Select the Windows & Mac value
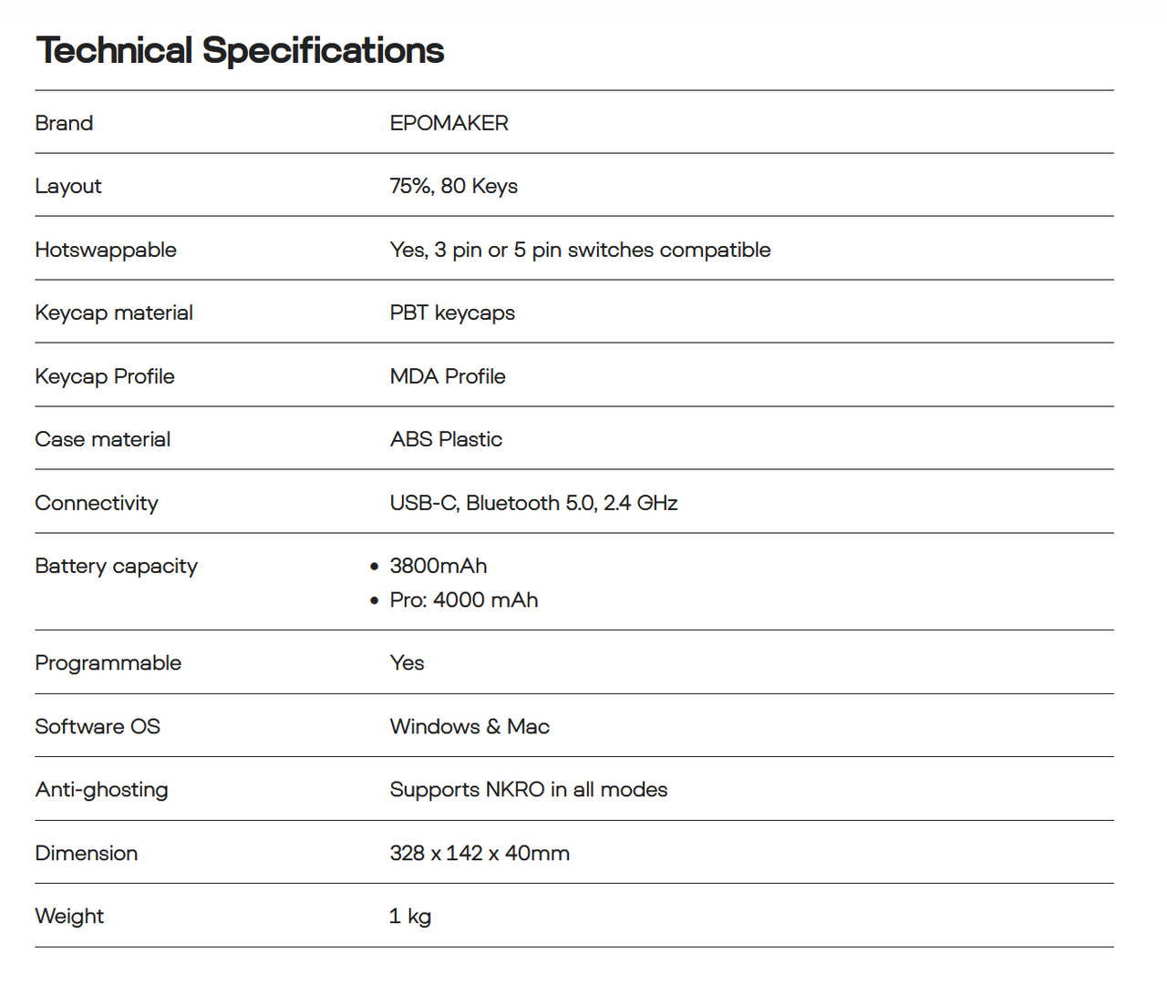 [470, 726]
